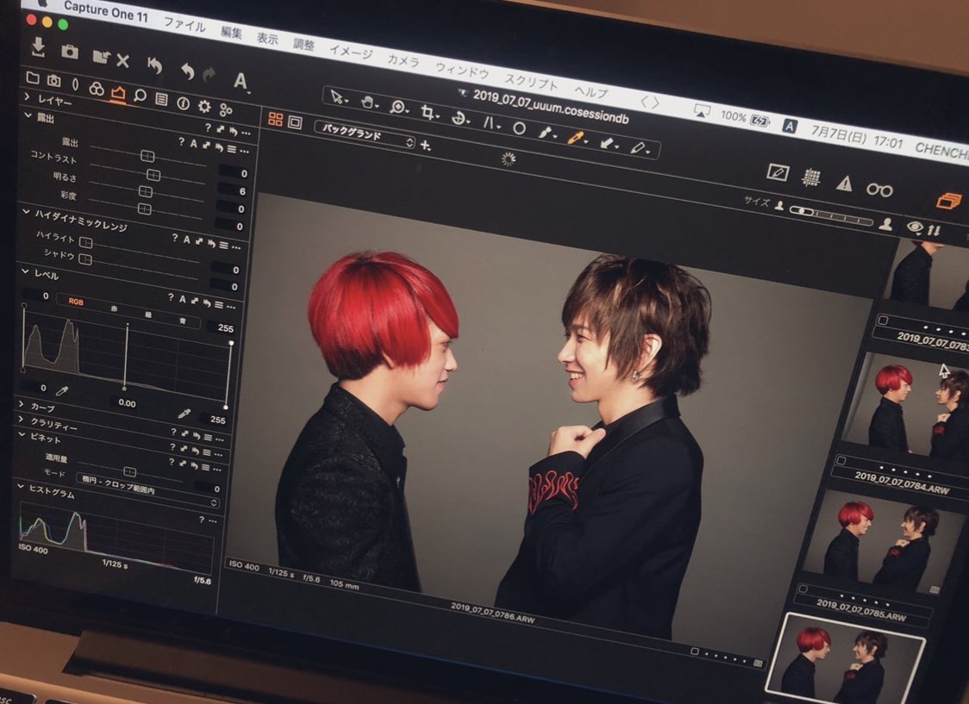Select the Annotations pencil tool
Screen dimensions: 969x704
(639, 148)
